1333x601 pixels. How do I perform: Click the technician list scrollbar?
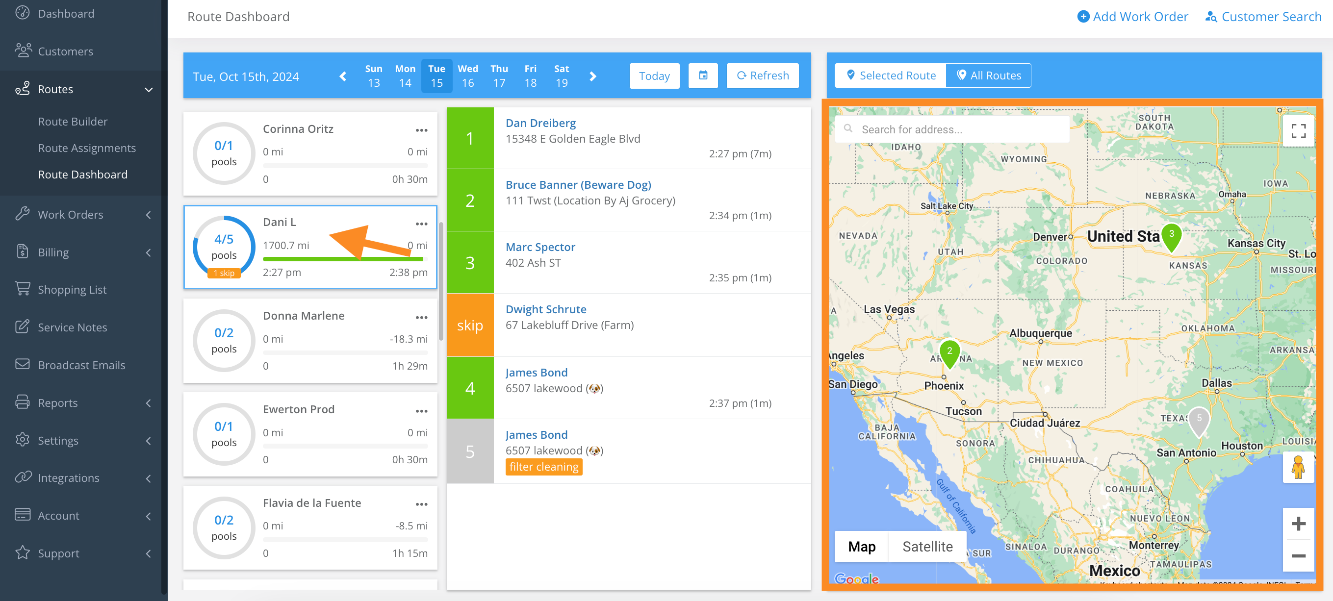pyautogui.click(x=441, y=282)
